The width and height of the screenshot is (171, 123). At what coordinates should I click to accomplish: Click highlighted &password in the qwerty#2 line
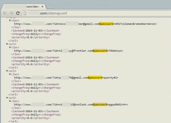[x=95, y=77]
